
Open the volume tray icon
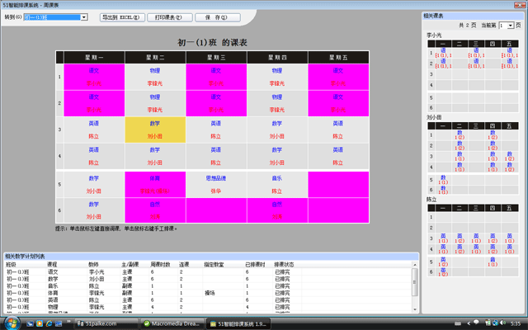click(x=502, y=323)
